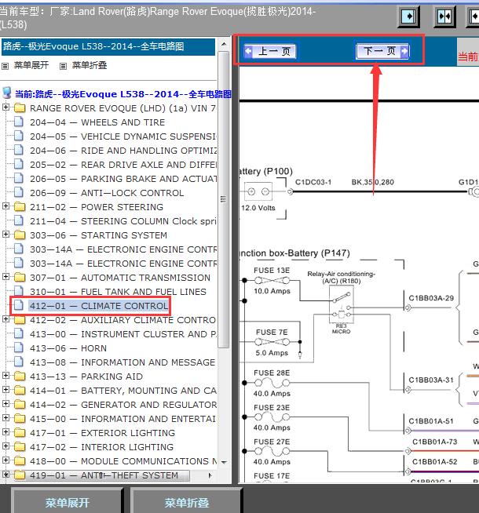Expand the 303-06 STARTING SYSTEM folder
The height and width of the screenshot is (513, 479).
(5, 234)
